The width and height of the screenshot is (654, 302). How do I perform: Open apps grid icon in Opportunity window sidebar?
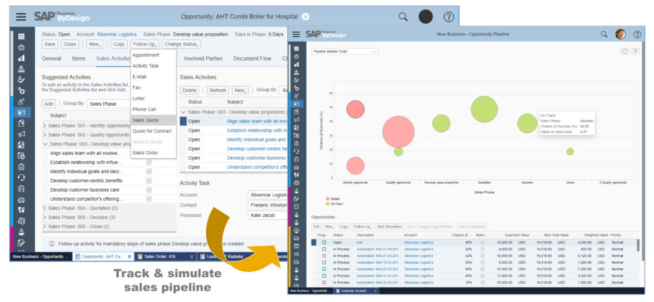[21, 36]
